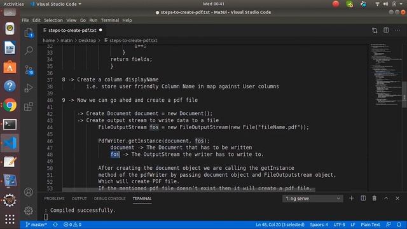Open the Manage gear in activity bar

(x=29, y=211)
